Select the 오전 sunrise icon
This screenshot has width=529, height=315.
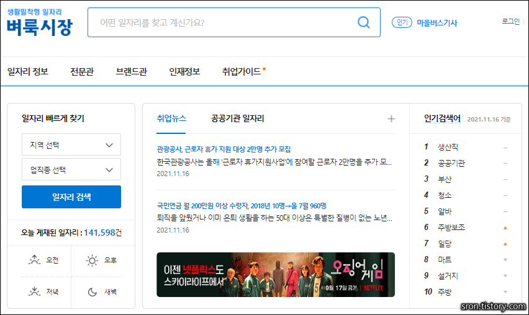pyautogui.click(x=34, y=260)
